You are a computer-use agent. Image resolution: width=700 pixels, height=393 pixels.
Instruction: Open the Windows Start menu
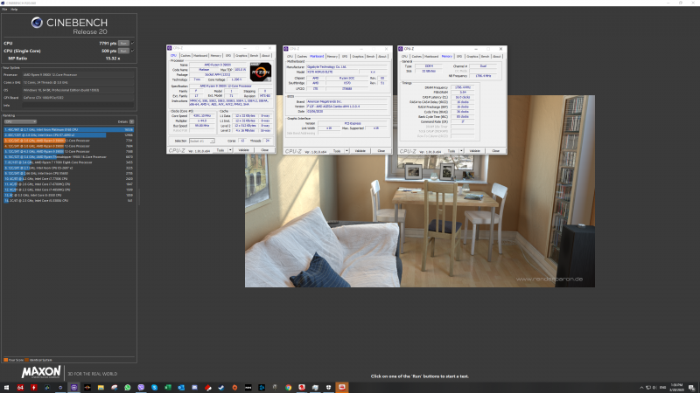4,387
